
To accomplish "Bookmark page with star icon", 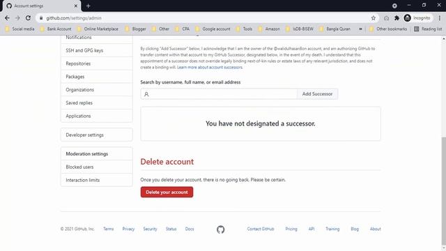I will click(374, 18).
